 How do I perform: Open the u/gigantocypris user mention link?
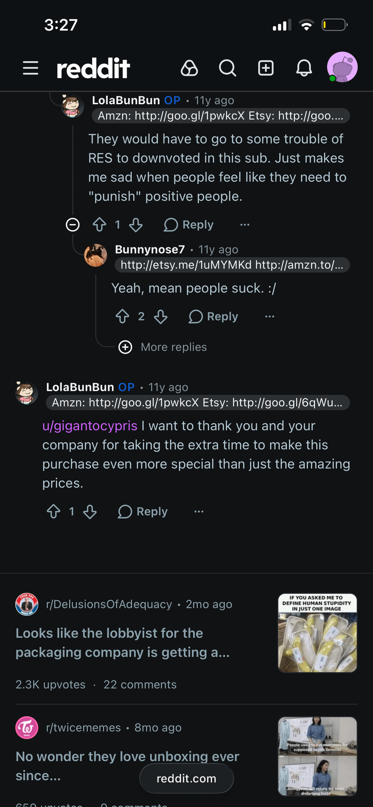click(90, 426)
